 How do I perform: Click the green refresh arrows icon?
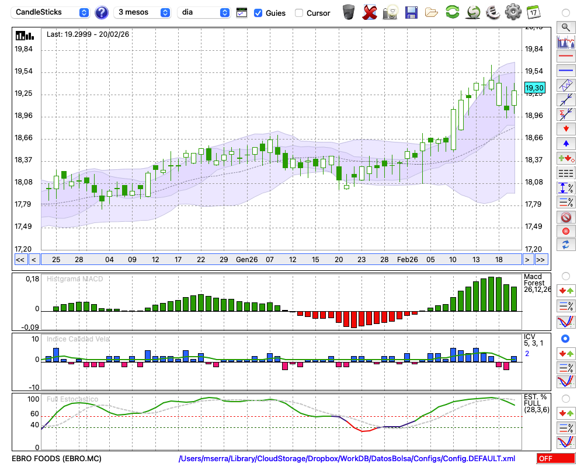[x=452, y=12]
